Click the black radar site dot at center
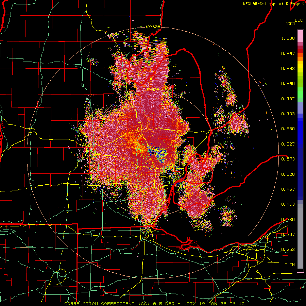This screenshot has width=306, height=306. point(153,153)
